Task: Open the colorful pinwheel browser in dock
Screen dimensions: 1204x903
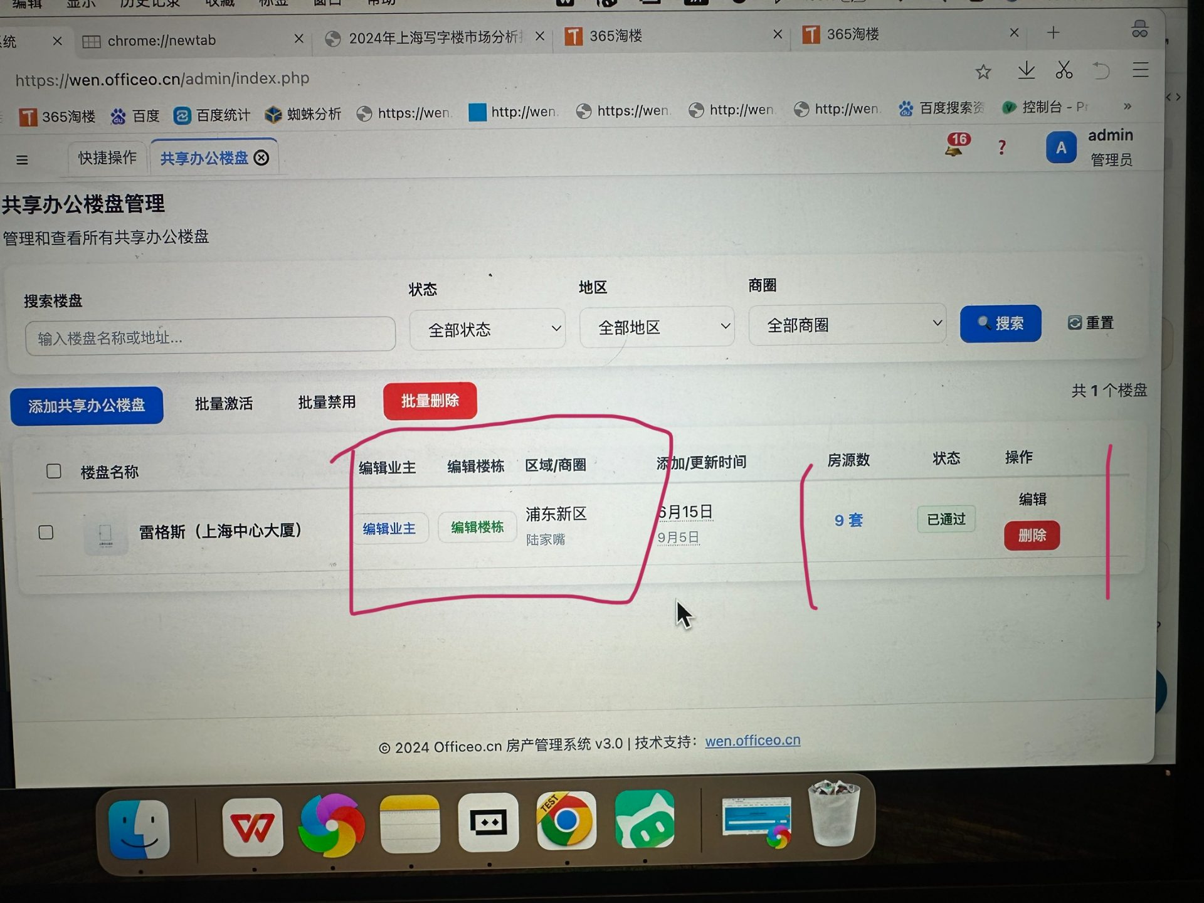Action: point(332,825)
